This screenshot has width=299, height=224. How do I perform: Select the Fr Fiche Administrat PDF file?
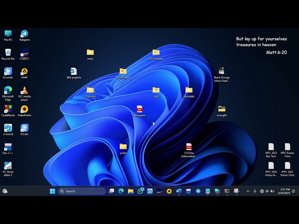(x=189, y=150)
